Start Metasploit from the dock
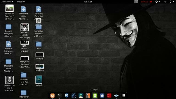Screen dimensions: 176x99 tap(67, 96)
